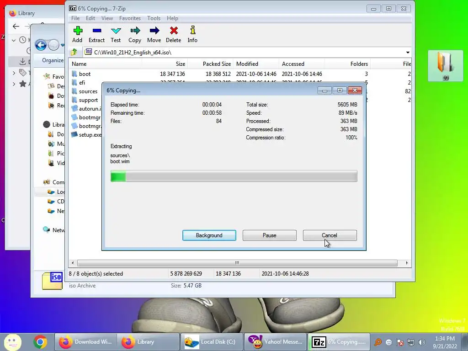The image size is (468, 351).
Task: Collapse the History tree node in Library
Action: click(x=14, y=40)
